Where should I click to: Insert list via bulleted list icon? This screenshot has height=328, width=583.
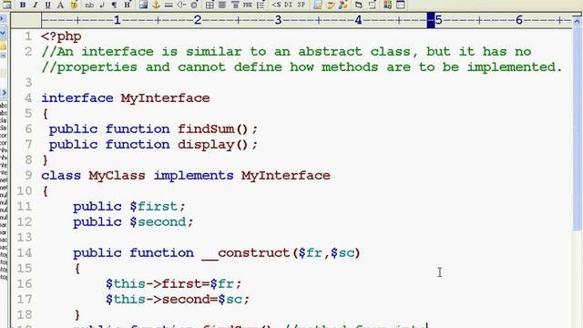click(x=261, y=5)
